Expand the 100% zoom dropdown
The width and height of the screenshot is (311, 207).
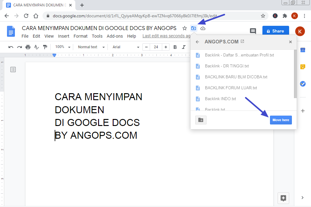coord(63,47)
